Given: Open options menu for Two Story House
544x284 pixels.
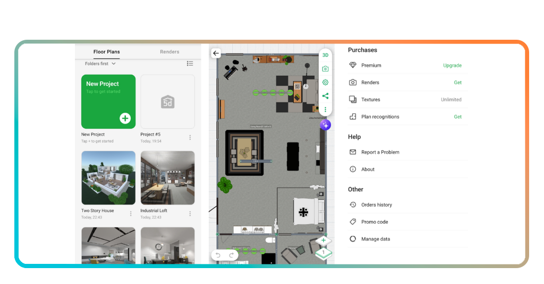Looking at the screenshot, I should click(x=131, y=214).
